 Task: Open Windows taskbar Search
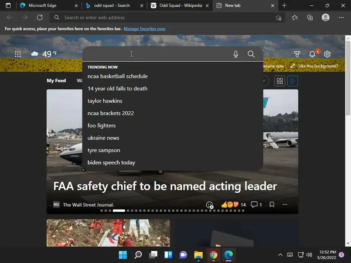coord(138,255)
